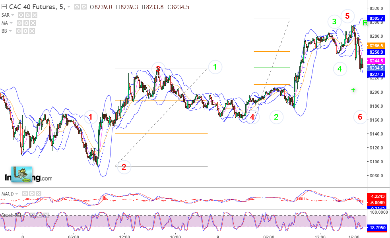Click the close value C8234.5
This screenshot has height=238, width=390.
click(179, 7)
